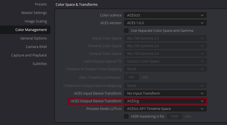Click the ACES 1.0.3 chevron arrow
Screen dimensions: 227x125
202,23
